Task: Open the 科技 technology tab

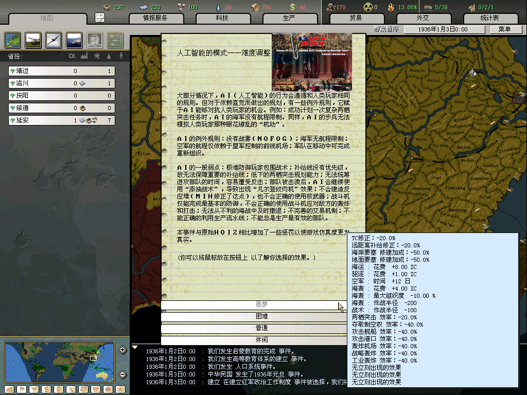Action: (222, 18)
